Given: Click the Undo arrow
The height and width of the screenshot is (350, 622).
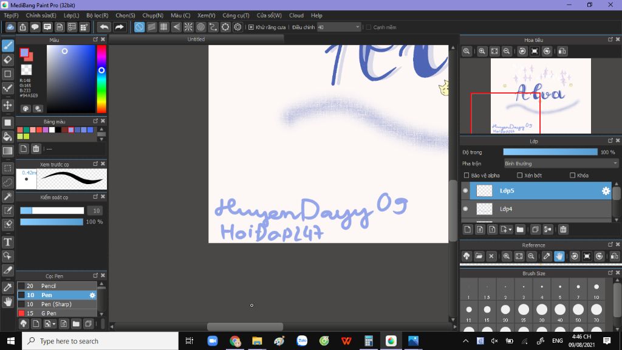Looking at the screenshot, I should 104,27.
